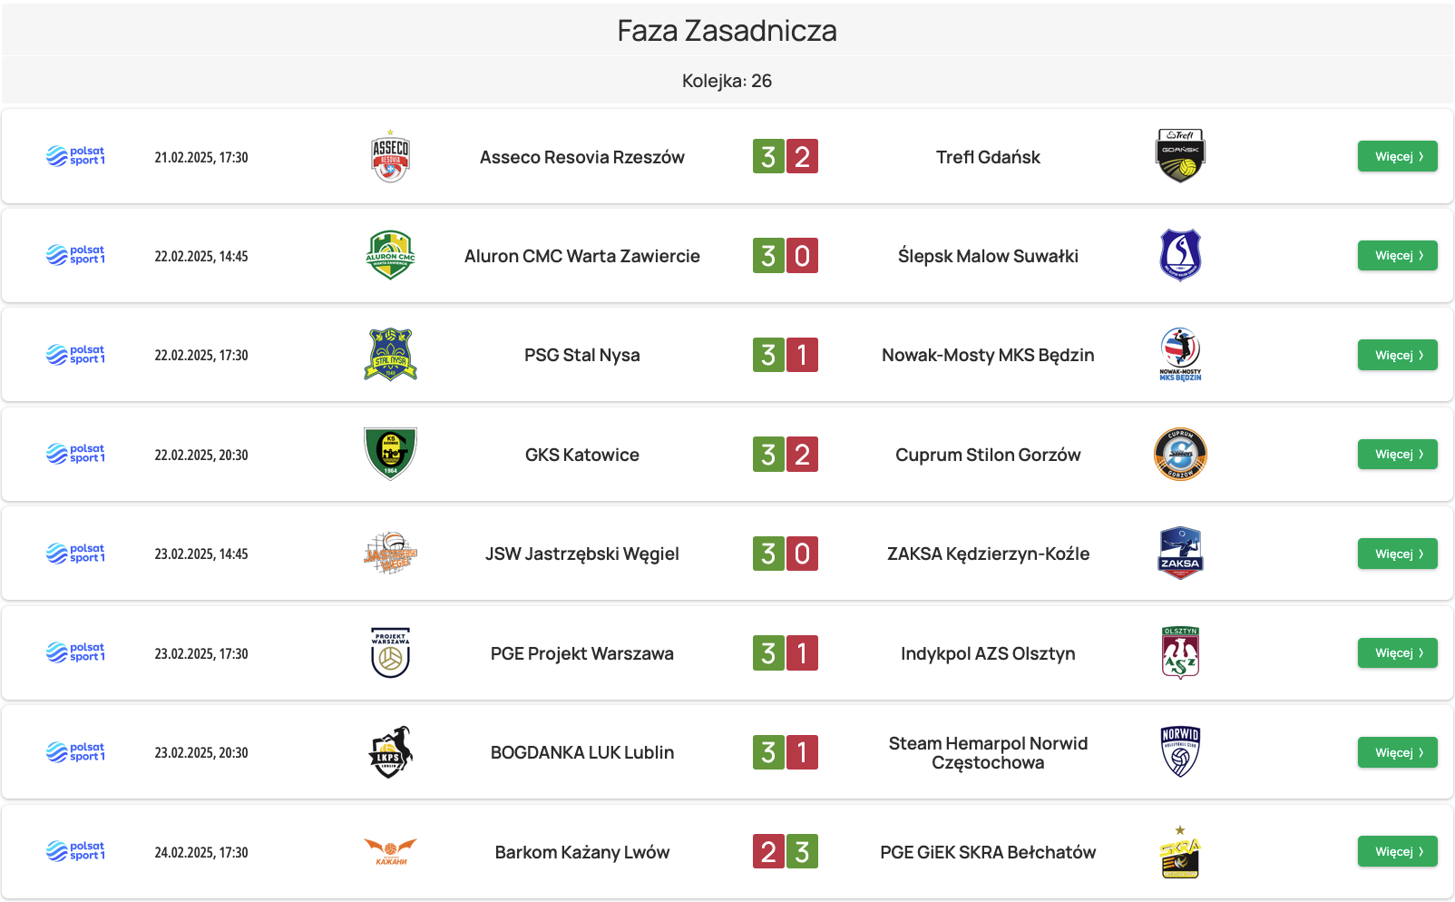
Task: Open the PSG Stal Nysa team name link
Action: point(581,355)
